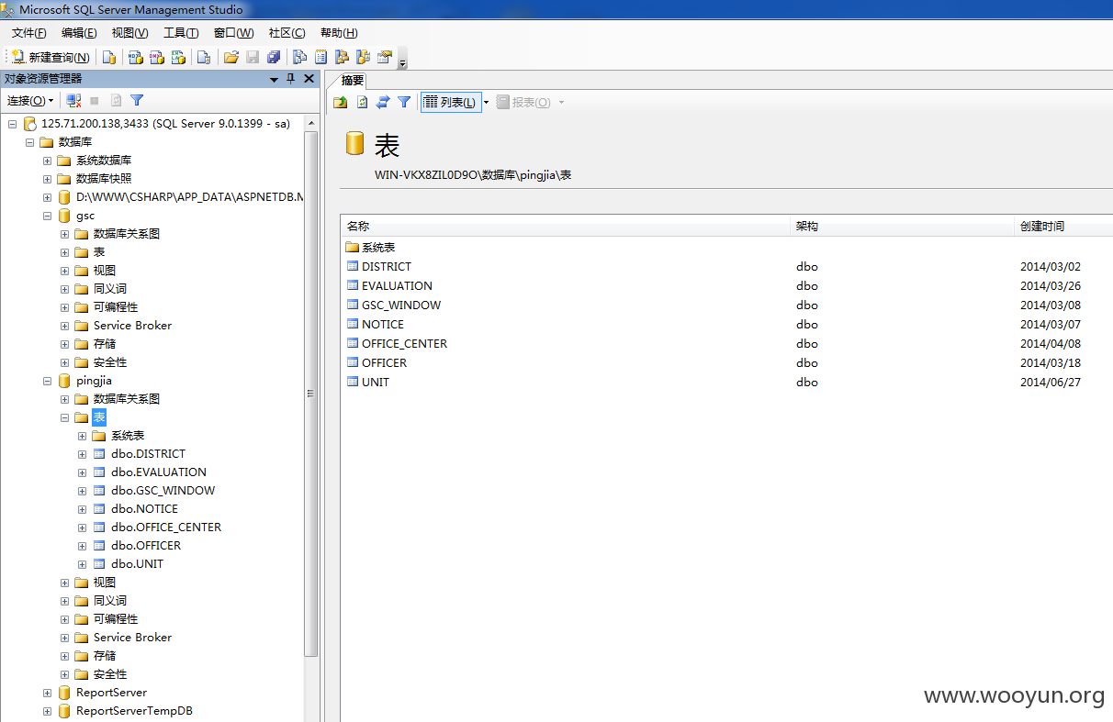Image resolution: width=1113 pixels, height=722 pixels.
Task: Open the 编辑(E) menu
Action: click(79, 33)
